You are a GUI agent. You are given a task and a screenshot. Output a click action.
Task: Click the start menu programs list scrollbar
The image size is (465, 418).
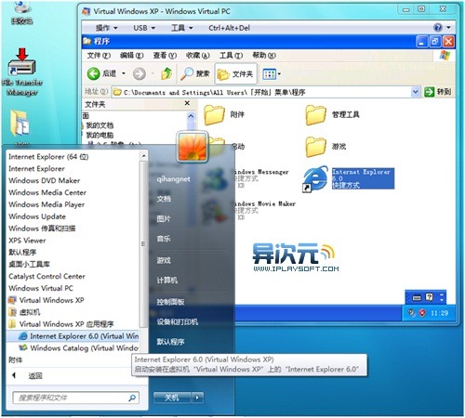[143, 244]
